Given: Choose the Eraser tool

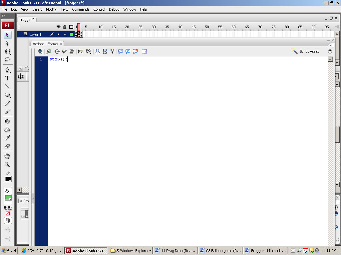Looking at the screenshot, I should click(x=7, y=146).
